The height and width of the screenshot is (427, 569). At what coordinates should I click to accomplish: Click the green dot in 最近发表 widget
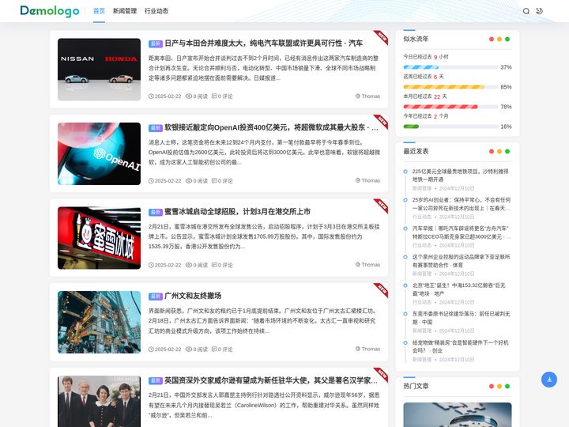(507, 151)
